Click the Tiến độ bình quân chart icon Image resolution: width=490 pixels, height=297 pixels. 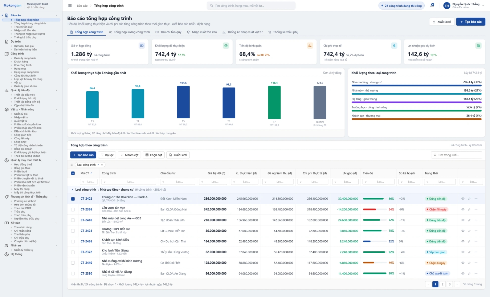pyautogui.click(x=310, y=46)
